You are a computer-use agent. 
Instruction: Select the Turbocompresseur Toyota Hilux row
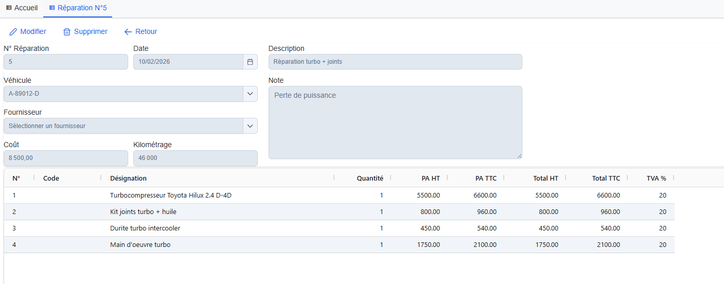point(174,196)
